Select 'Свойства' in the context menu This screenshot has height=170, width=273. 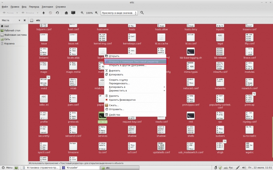114,115
